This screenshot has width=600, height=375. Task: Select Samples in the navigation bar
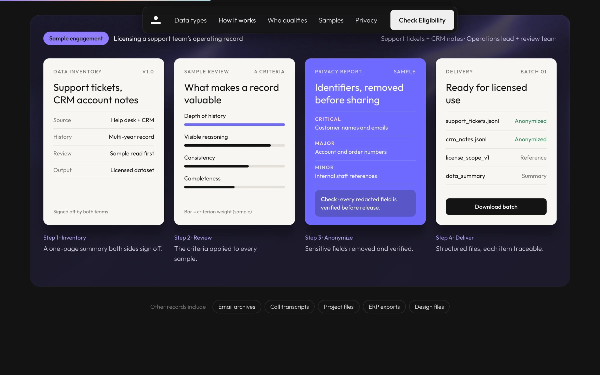[x=331, y=20]
